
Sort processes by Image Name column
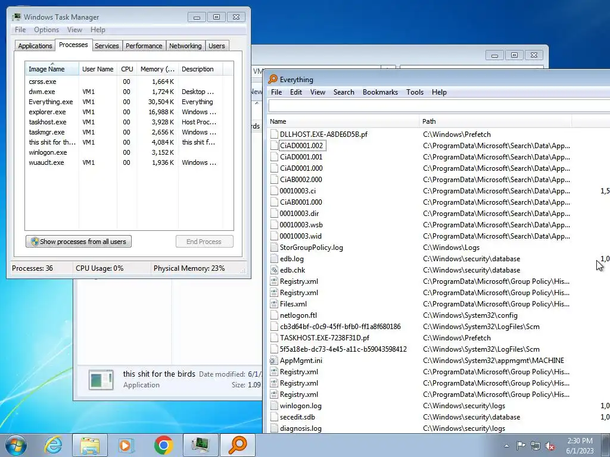coord(52,69)
